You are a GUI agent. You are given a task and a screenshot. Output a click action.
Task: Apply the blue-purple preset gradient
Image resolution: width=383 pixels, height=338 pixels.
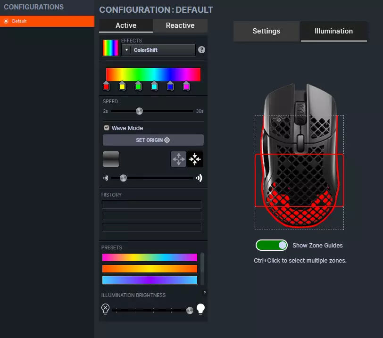[150, 280]
